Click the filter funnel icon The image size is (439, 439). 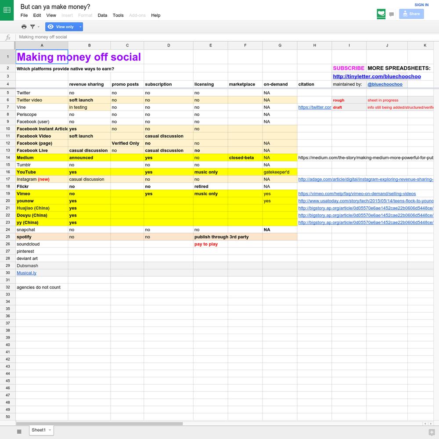pos(32,27)
